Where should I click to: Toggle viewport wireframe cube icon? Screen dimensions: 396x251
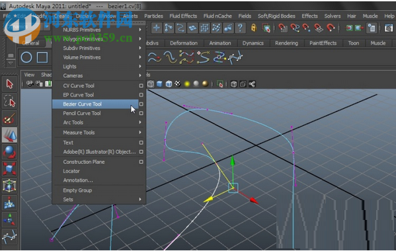click(151, 84)
